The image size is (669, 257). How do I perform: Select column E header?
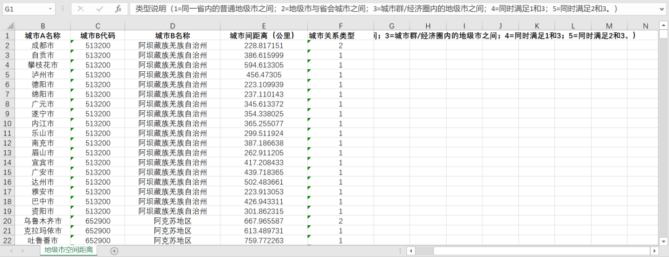pyautogui.click(x=264, y=26)
